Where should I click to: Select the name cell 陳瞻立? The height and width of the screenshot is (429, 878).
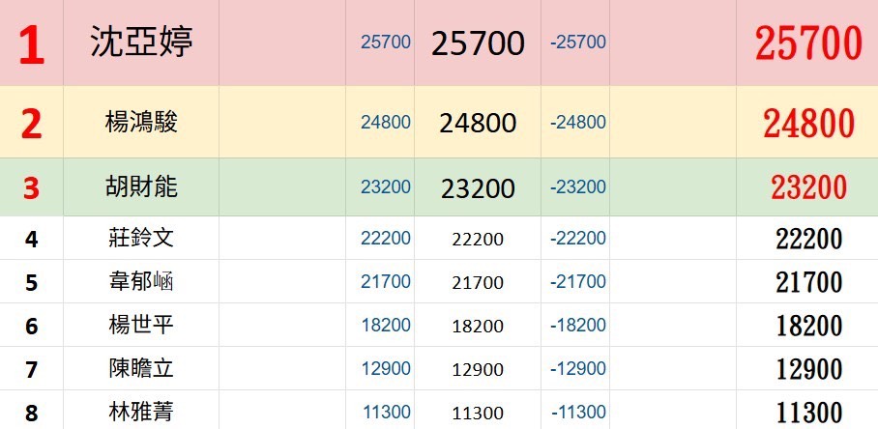[141, 369]
